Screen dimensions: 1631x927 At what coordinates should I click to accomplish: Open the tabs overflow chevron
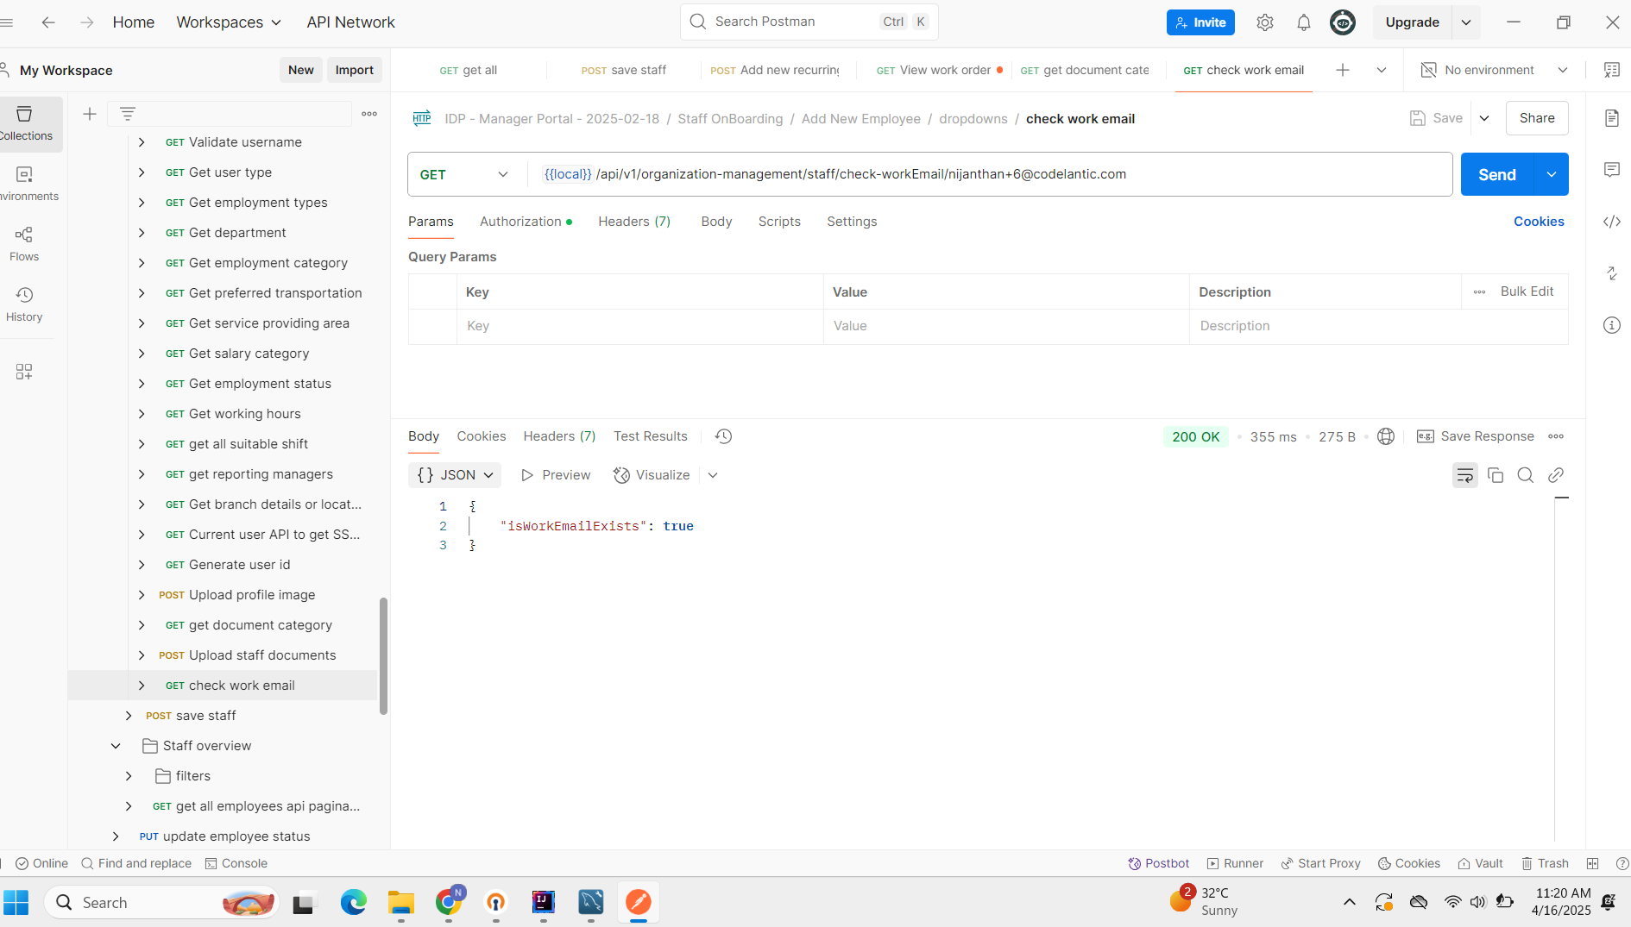1382,70
